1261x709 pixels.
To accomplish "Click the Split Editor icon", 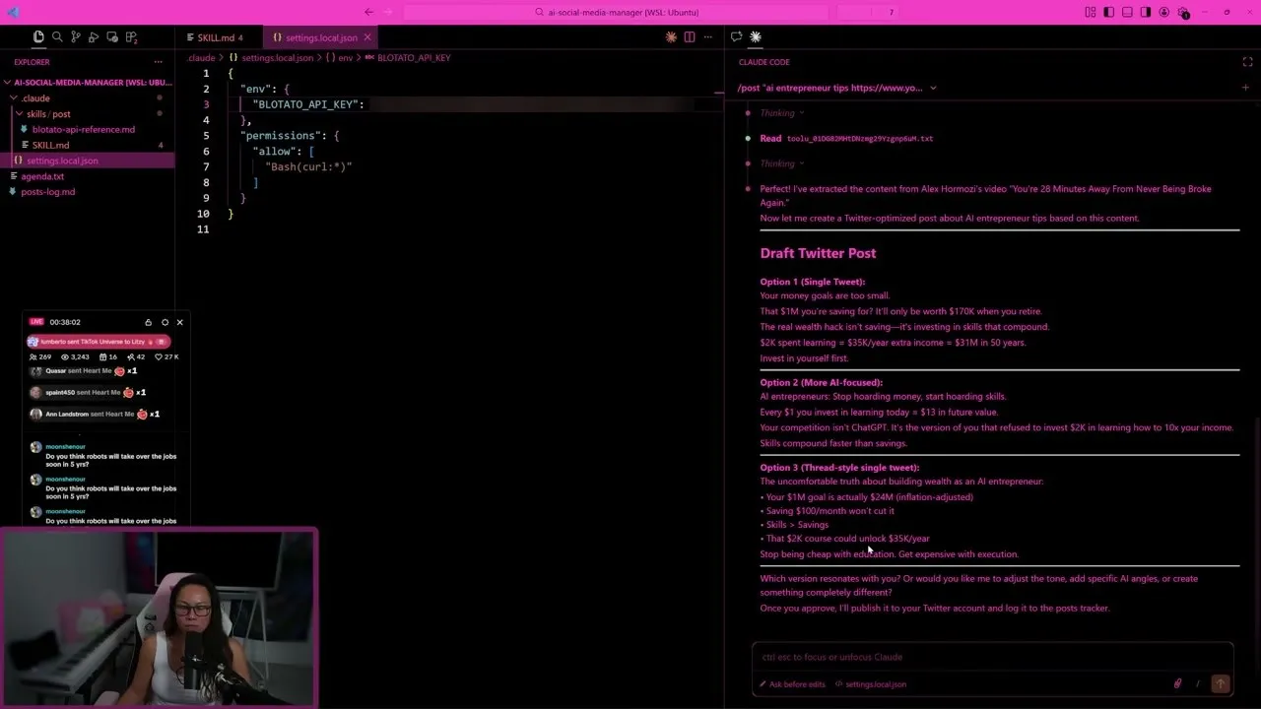I will click(690, 37).
